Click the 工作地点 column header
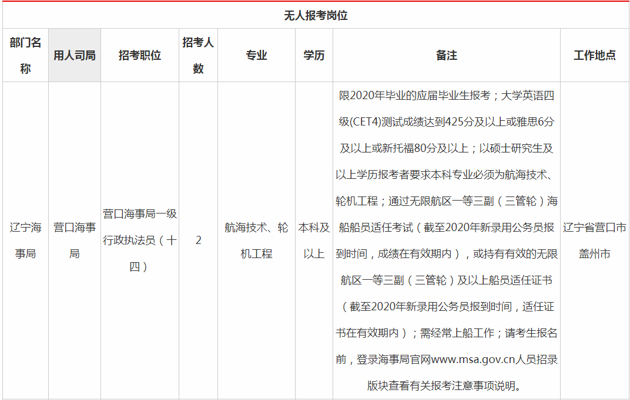This screenshot has height=400, width=630. point(595,55)
